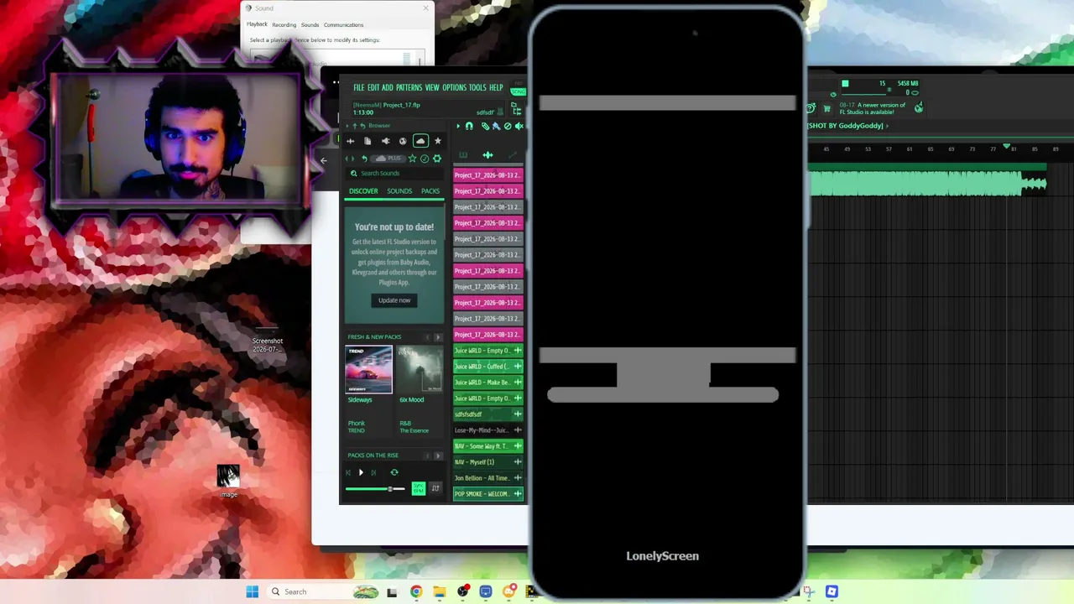Click the slashed circle disable icon
The image size is (1074, 604).
point(508,126)
